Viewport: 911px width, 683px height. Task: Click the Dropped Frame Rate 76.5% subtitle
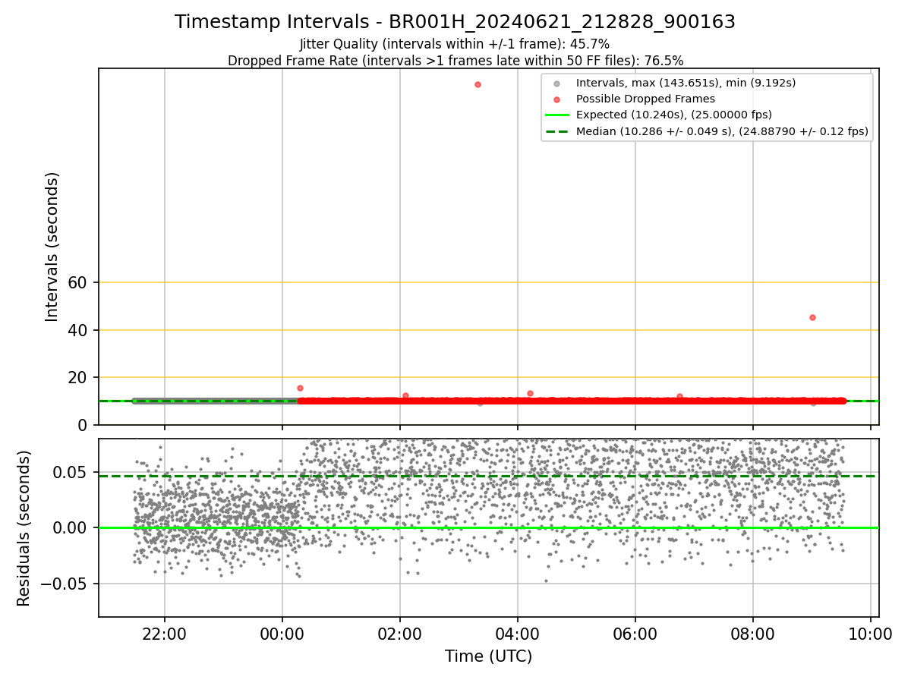coord(455,61)
